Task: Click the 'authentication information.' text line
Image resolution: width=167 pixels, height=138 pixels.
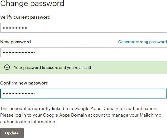Action: 28,122
